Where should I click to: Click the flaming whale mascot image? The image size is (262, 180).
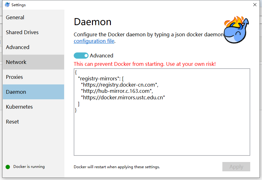(x=237, y=30)
